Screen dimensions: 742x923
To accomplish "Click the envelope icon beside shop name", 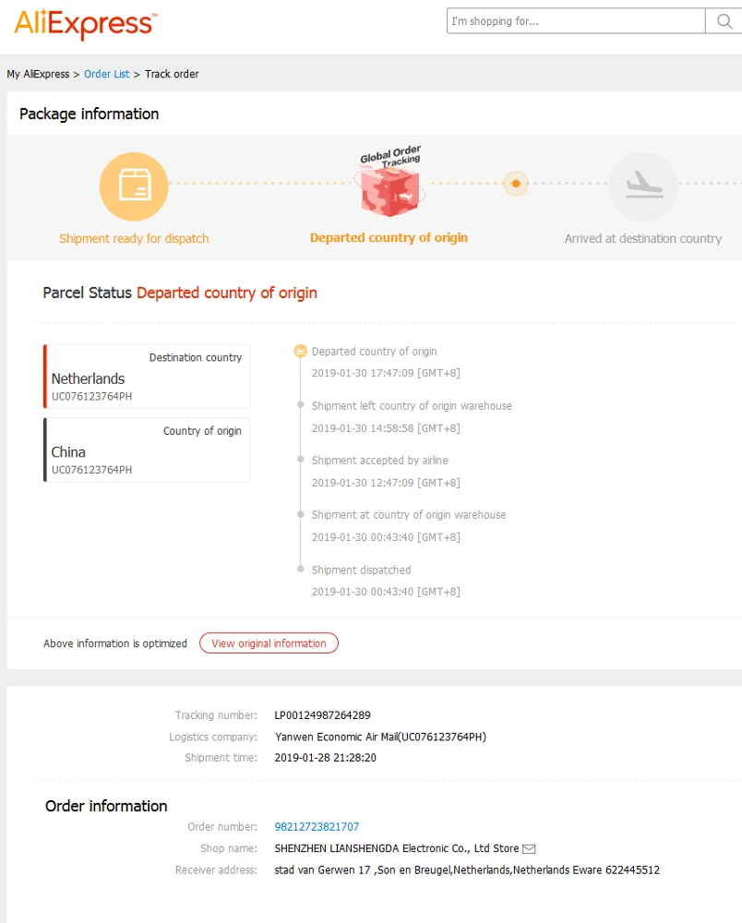I will click(x=529, y=849).
